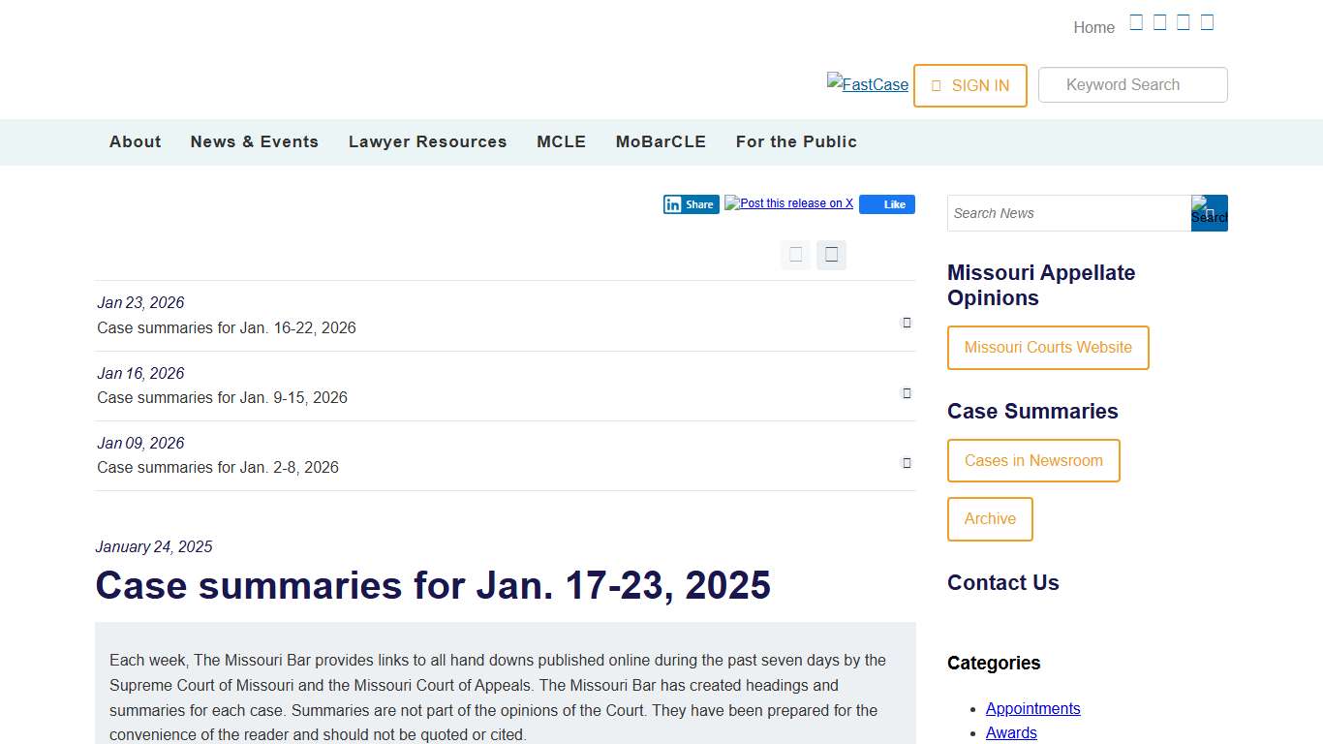Open the Cases in Newsroom page
Viewport: 1323px width, 744px height.
1033,460
